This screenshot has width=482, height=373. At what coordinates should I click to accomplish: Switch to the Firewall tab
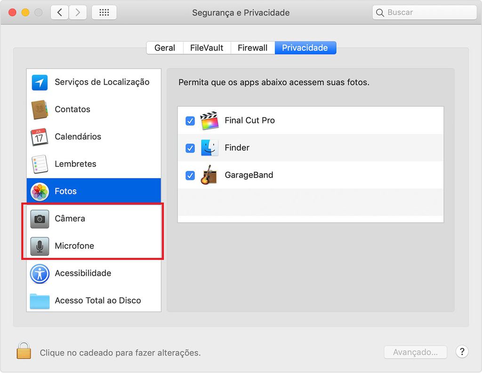pyautogui.click(x=252, y=48)
